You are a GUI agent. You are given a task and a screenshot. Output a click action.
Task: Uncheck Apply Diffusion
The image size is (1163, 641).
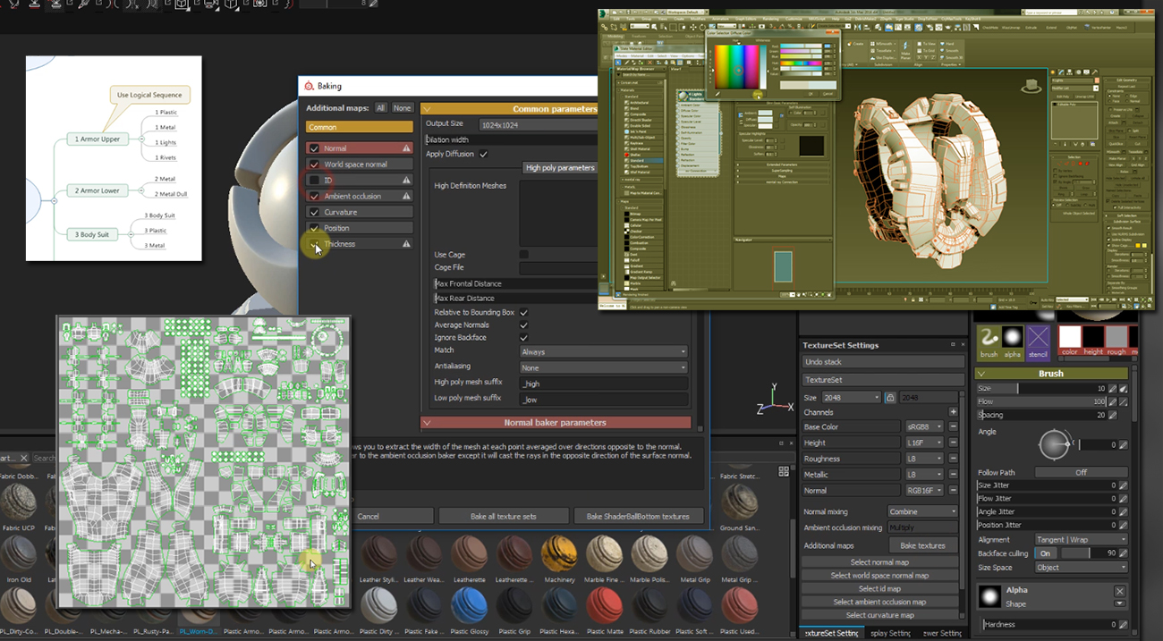coord(483,154)
